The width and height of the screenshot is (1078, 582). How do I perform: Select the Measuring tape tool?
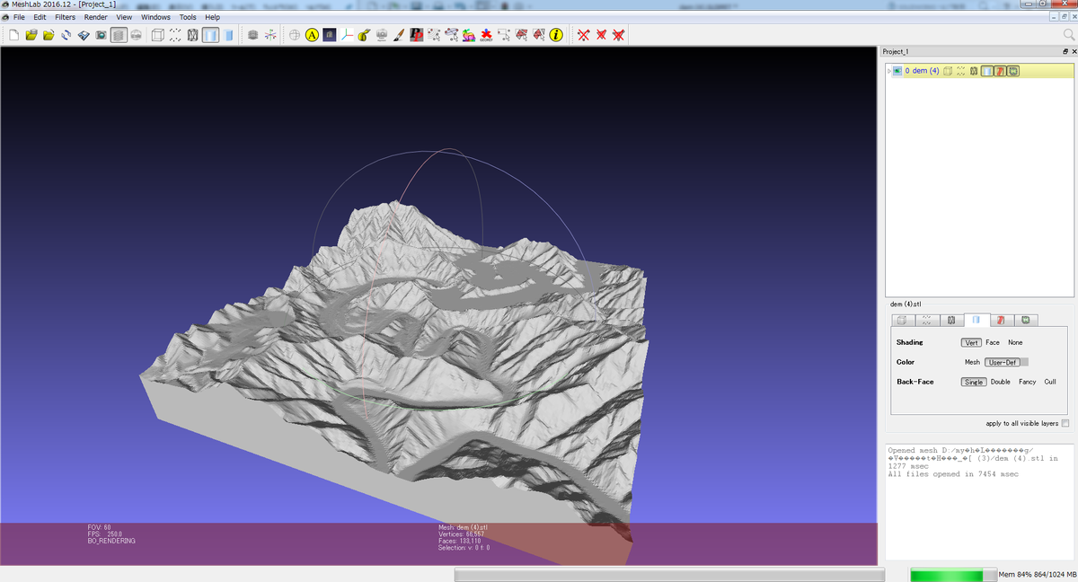point(364,35)
